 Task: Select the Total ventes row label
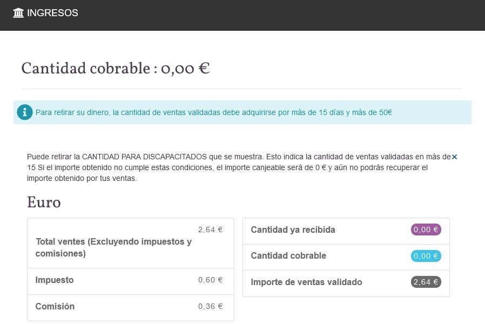[113, 247]
